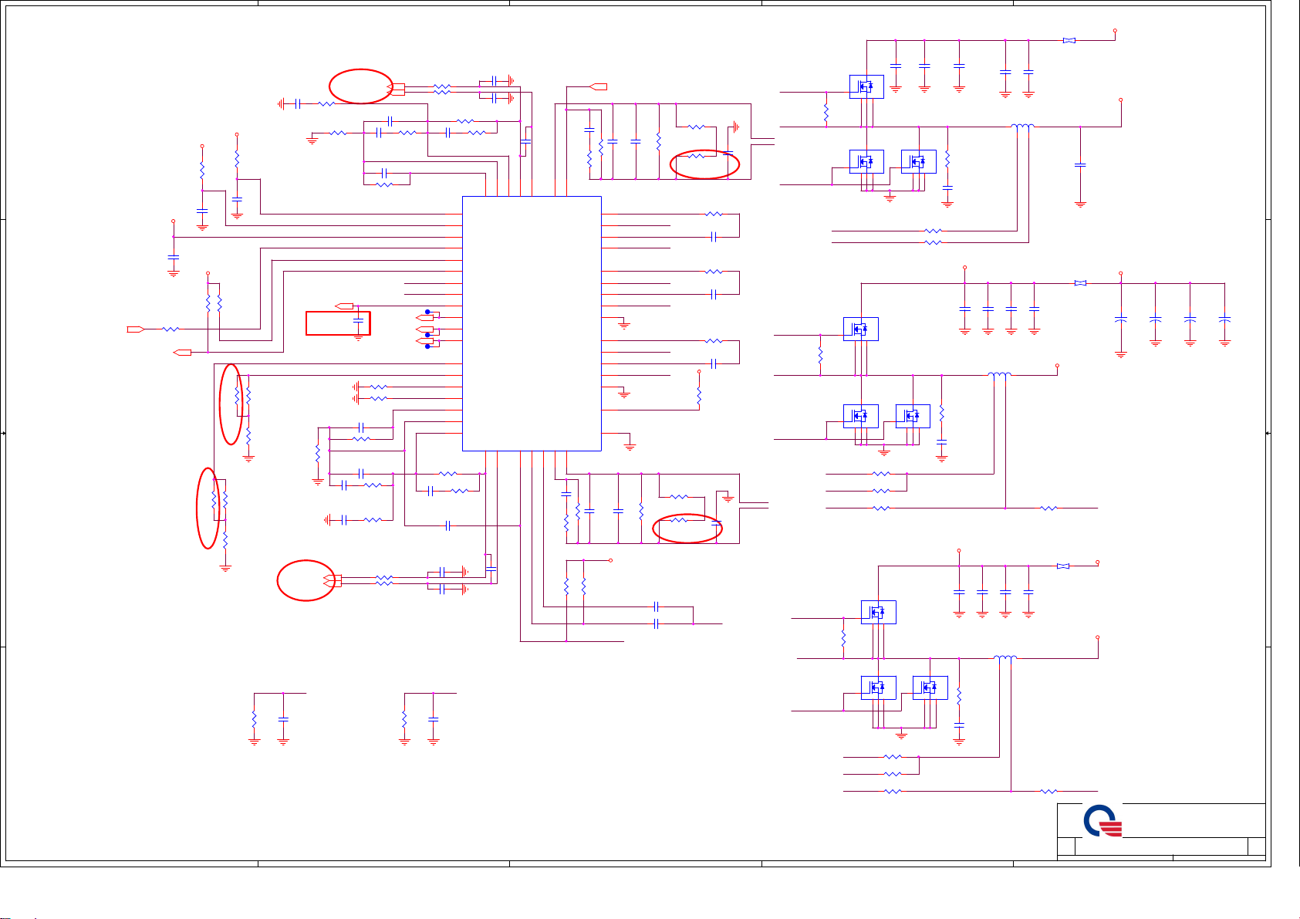This screenshot has width=1300, height=919.
Task: Select the middle inductor coil symbol
Action: tap(999, 375)
